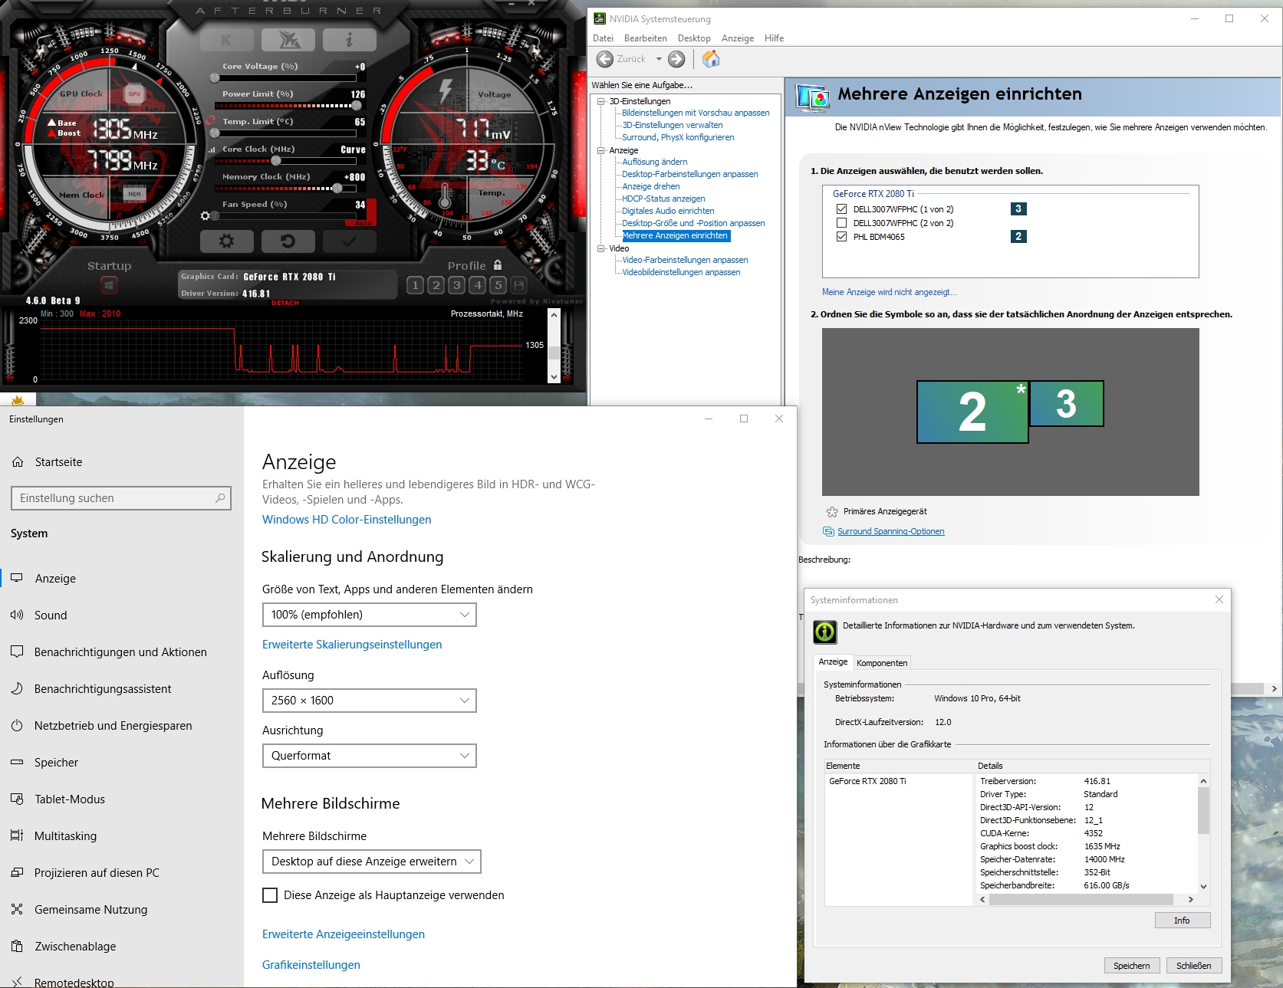Click the K button in Afterburner
The height and width of the screenshot is (988, 1283).
(x=226, y=39)
